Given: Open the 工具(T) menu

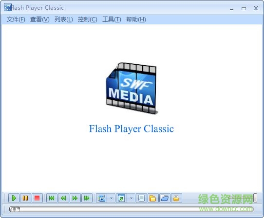Looking at the screenshot, I should pos(112,19).
